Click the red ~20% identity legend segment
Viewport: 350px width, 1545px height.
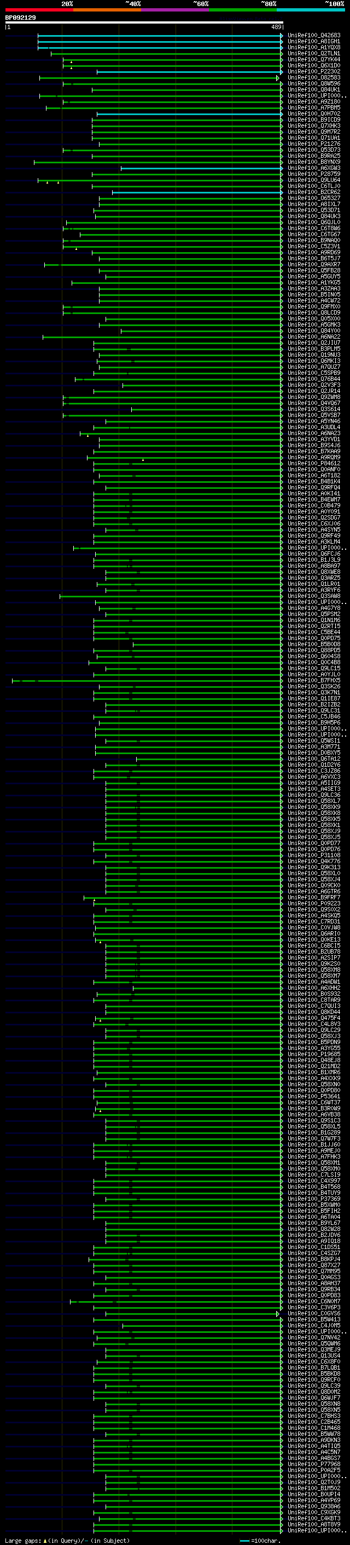point(39,10)
